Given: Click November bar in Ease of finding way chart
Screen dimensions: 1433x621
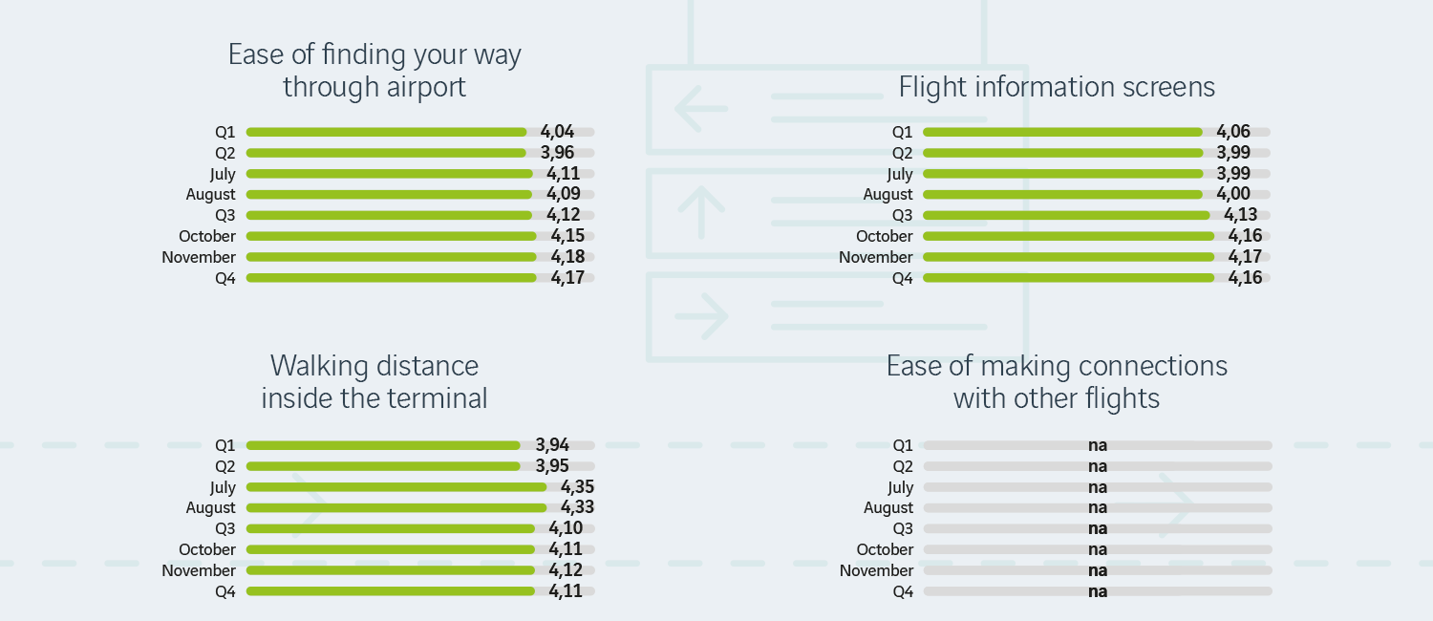Looking at the screenshot, I should coord(392,257).
